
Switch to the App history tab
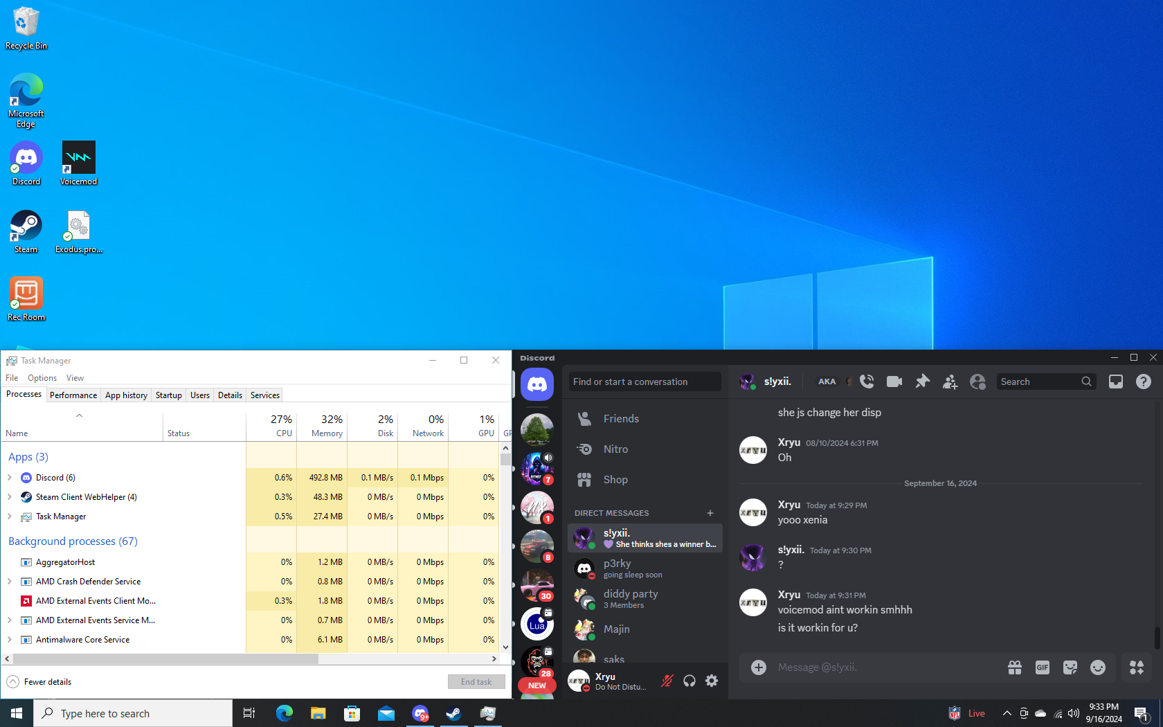click(x=126, y=395)
